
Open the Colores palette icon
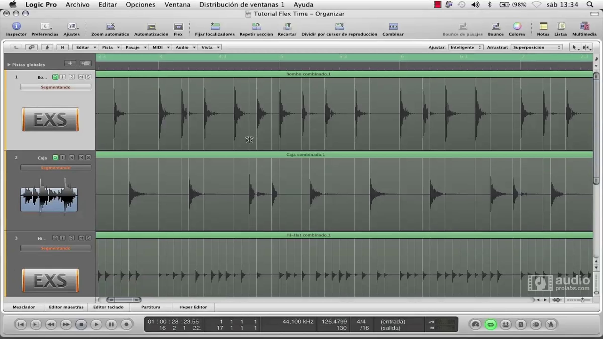pos(517,26)
